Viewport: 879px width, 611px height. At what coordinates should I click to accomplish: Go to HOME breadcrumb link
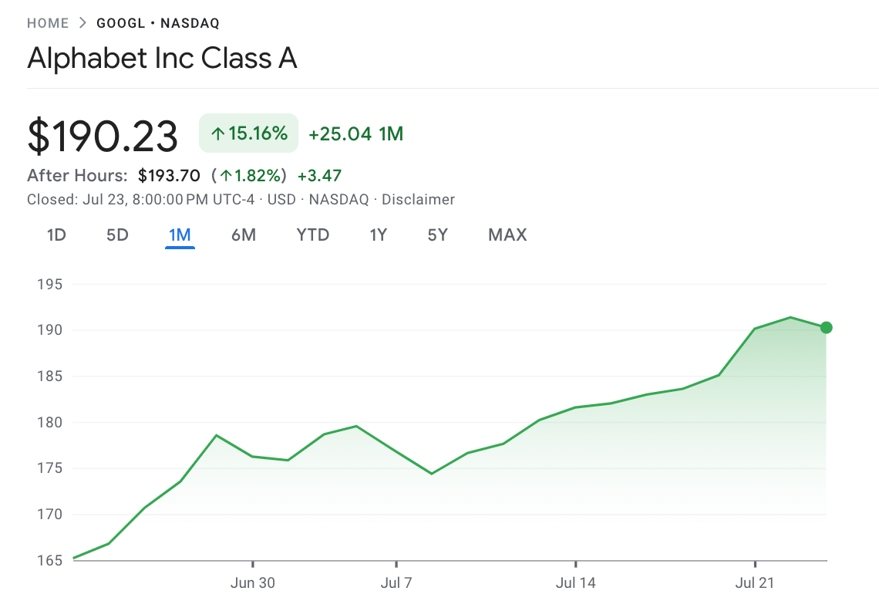pos(48,23)
